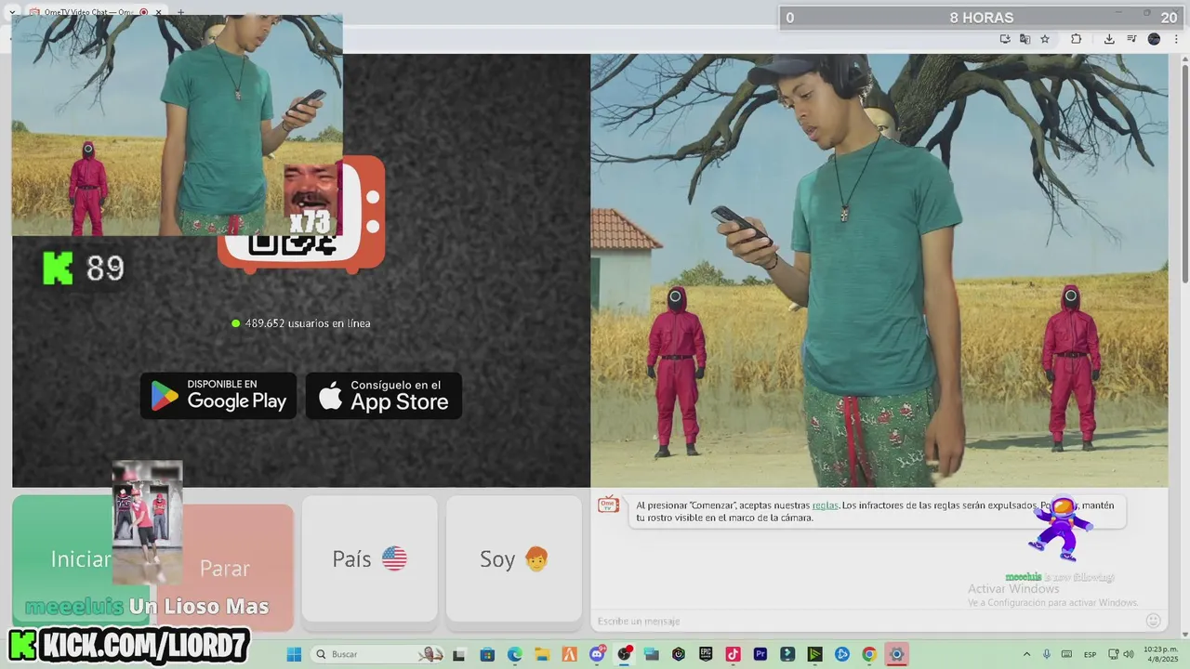Open the Chrome three-dot menu
The height and width of the screenshot is (669, 1190).
(1176, 39)
